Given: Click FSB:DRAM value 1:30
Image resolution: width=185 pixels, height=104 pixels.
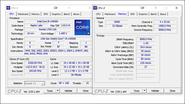Looking at the screenshot, I should [x=146, y=43].
